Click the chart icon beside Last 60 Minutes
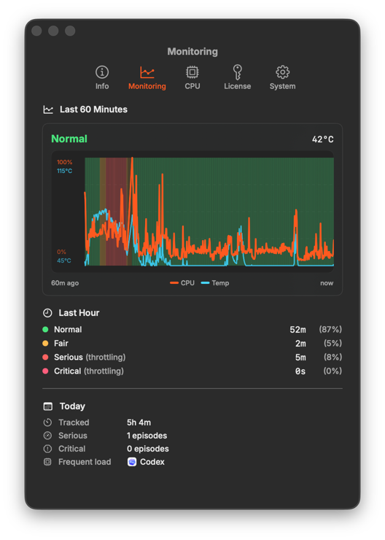The width and height of the screenshot is (385, 540). click(48, 109)
